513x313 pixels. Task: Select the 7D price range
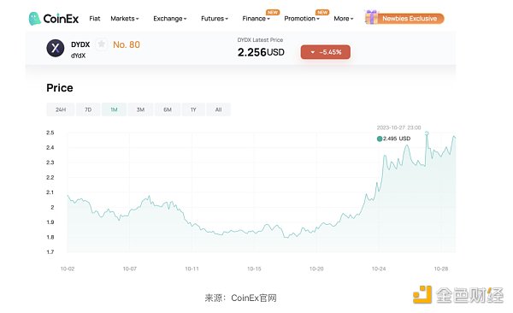(x=88, y=109)
